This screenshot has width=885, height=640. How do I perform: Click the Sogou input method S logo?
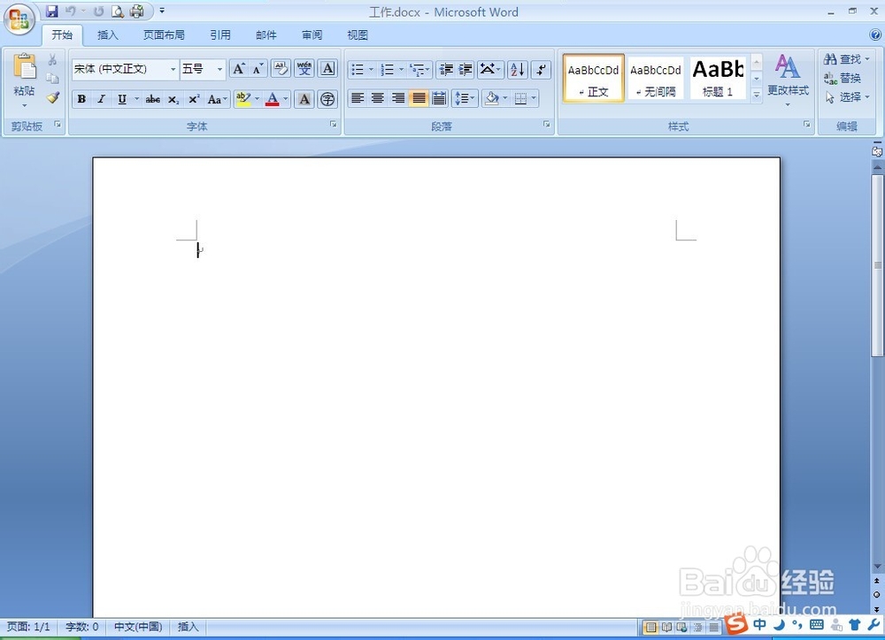pos(736,624)
